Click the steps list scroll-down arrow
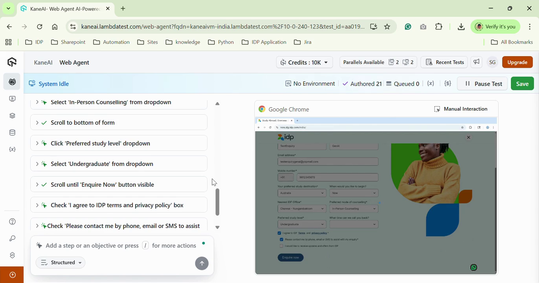 217,227
